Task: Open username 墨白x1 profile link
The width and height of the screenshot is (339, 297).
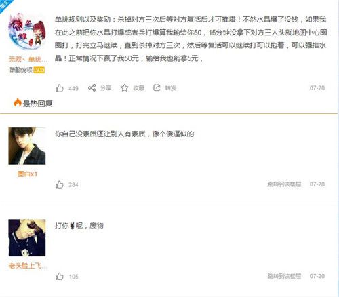Action: (27, 174)
